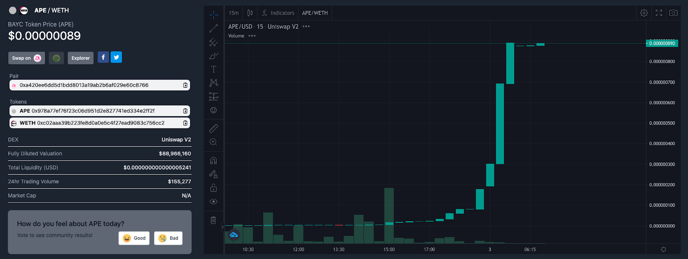This screenshot has width=688, height=259.
Task: Click the green round token icon button
Action: pyautogui.click(x=56, y=58)
